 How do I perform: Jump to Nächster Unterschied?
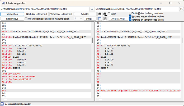pyautogui.click(x=37, y=14)
